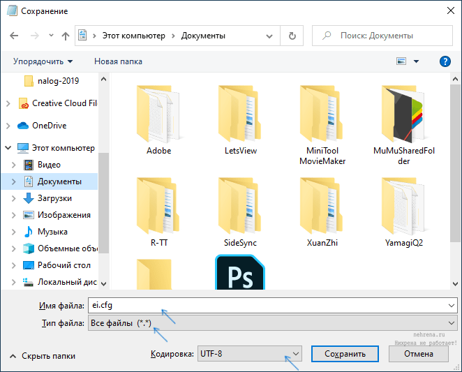This screenshot has height=372, width=462.
Task: Select the LetsView folder
Action: 241,120
